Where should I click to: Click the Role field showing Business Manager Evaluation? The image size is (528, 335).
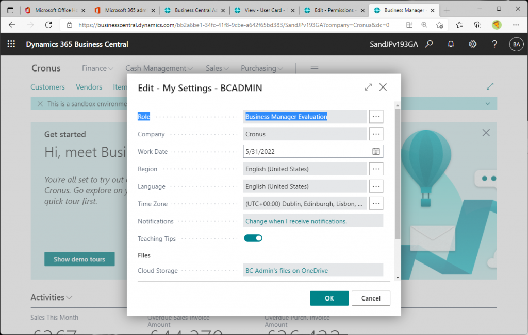(305, 117)
